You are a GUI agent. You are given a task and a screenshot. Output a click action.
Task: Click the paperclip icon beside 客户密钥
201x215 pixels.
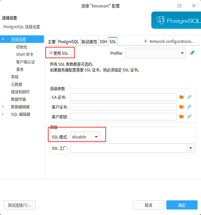coord(189,117)
